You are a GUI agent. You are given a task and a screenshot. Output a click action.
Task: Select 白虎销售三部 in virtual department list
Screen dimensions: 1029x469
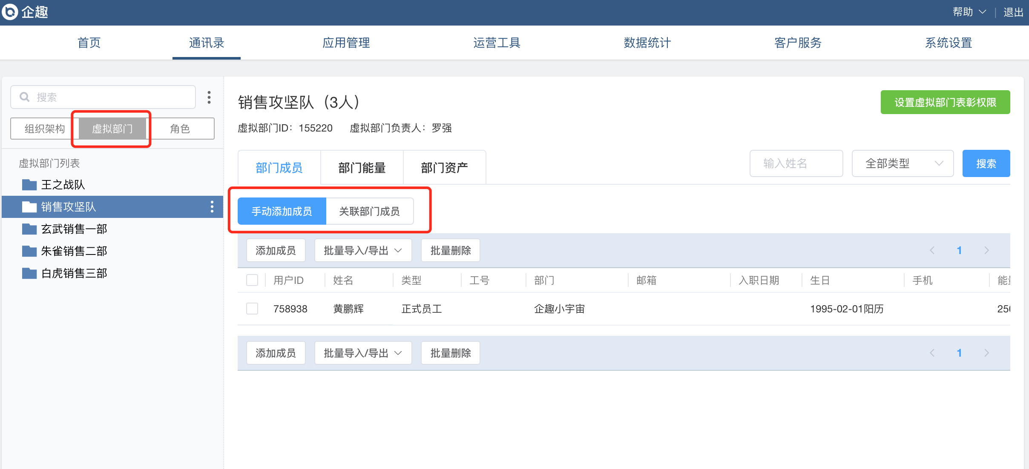coord(74,273)
